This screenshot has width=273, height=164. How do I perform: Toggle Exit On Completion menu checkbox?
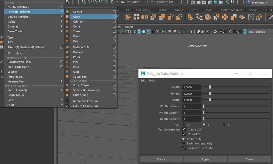[67, 106]
